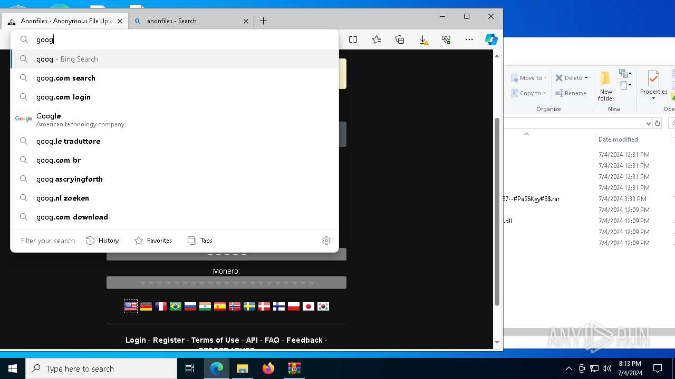Open WinRAR from the taskbar

(x=294, y=368)
